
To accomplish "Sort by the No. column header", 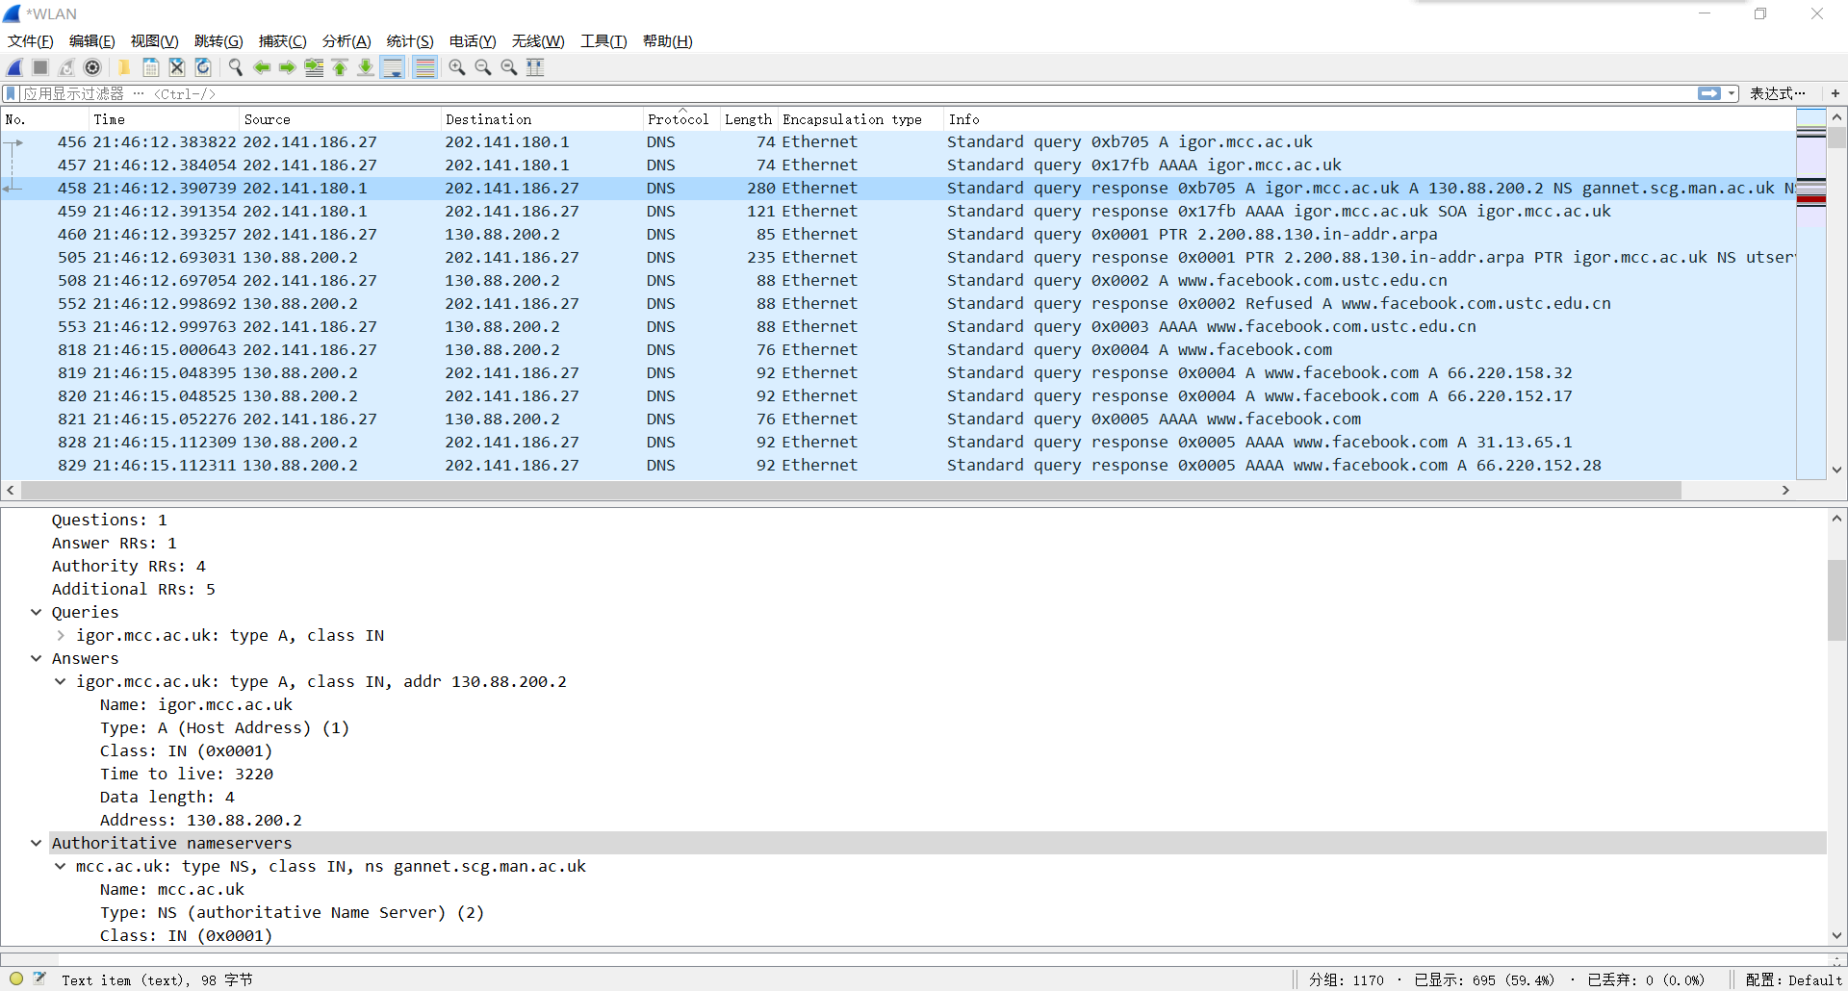I will (x=43, y=119).
